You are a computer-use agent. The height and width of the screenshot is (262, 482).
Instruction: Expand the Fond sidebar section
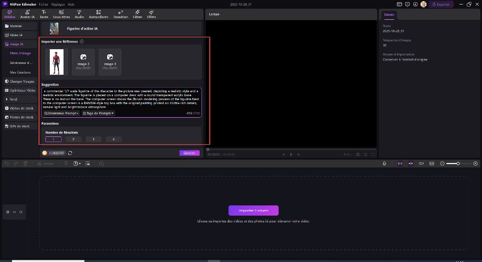click(14, 99)
